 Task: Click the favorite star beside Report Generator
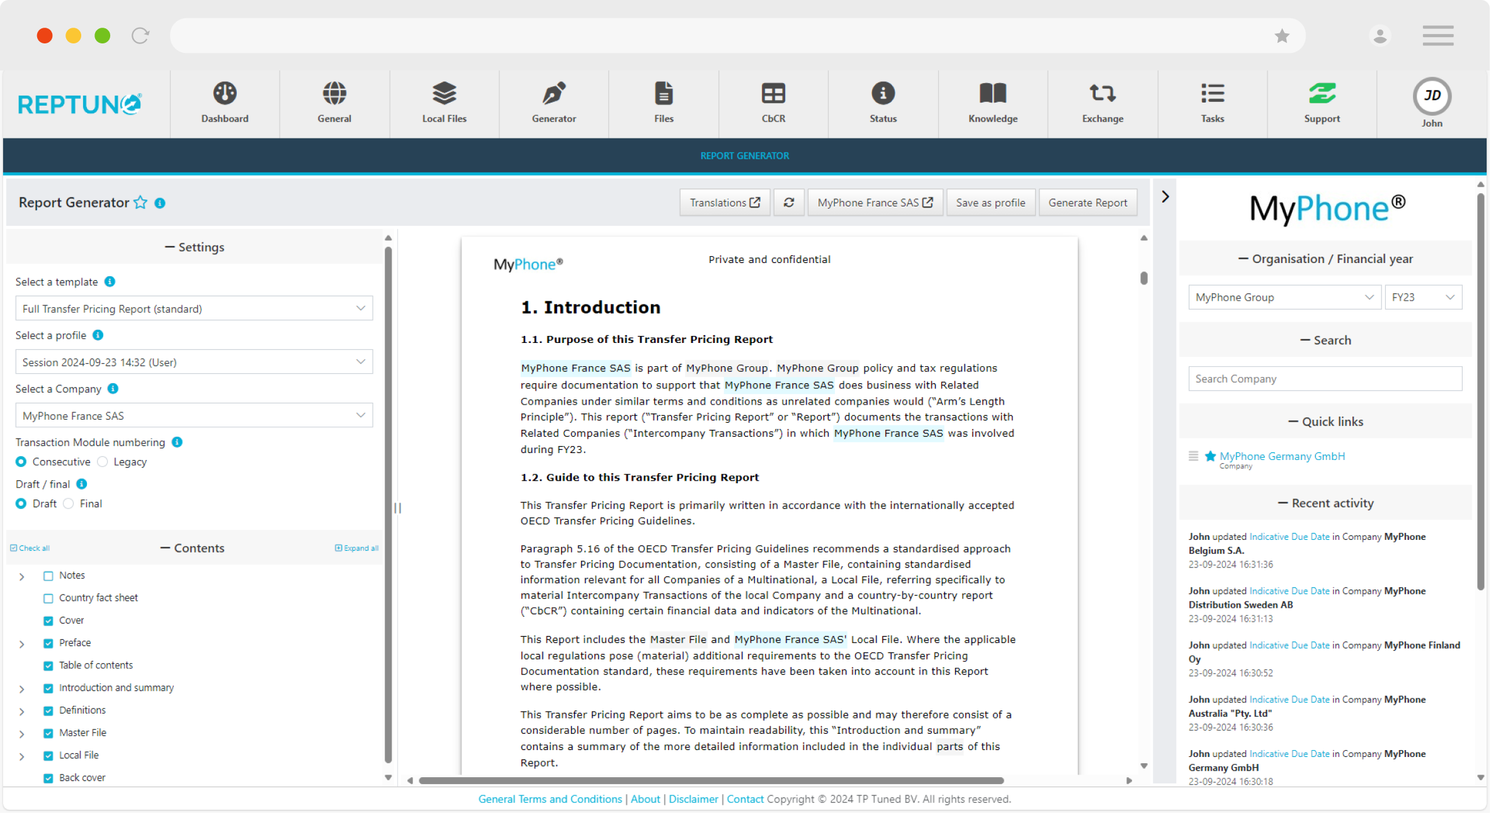pyautogui.click(x=140, y=203)
